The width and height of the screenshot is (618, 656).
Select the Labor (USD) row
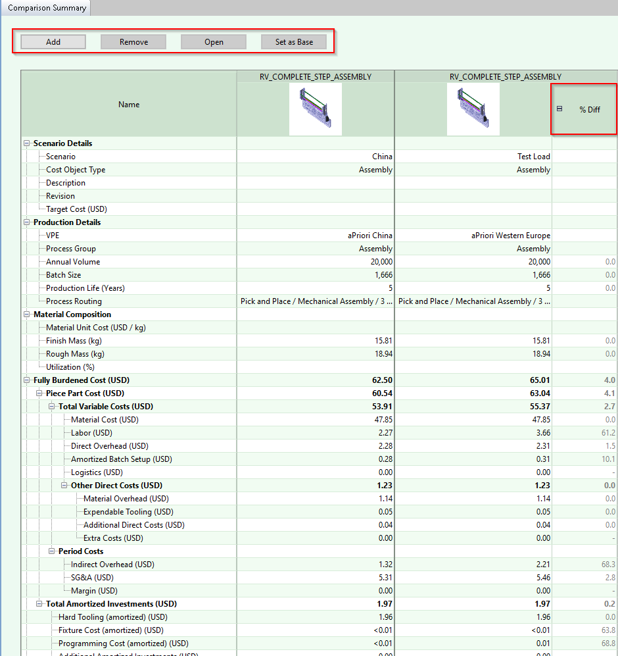tap(91, 433)
